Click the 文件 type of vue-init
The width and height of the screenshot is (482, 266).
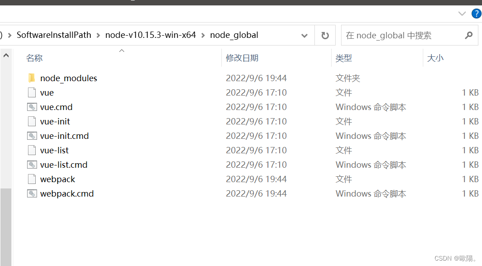[344, 121]
